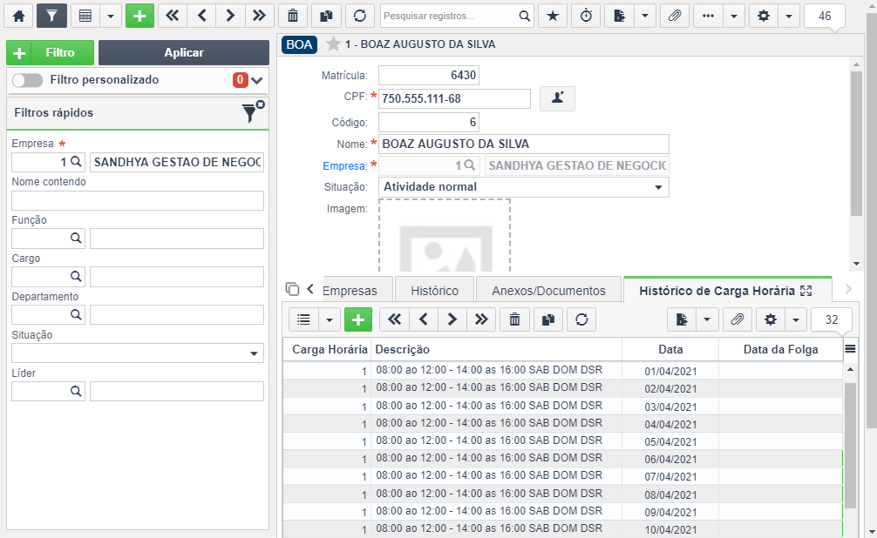Delete subgrid row with trash icon
Viewport: 877px width, 538px height.
[x=514, y=319]
